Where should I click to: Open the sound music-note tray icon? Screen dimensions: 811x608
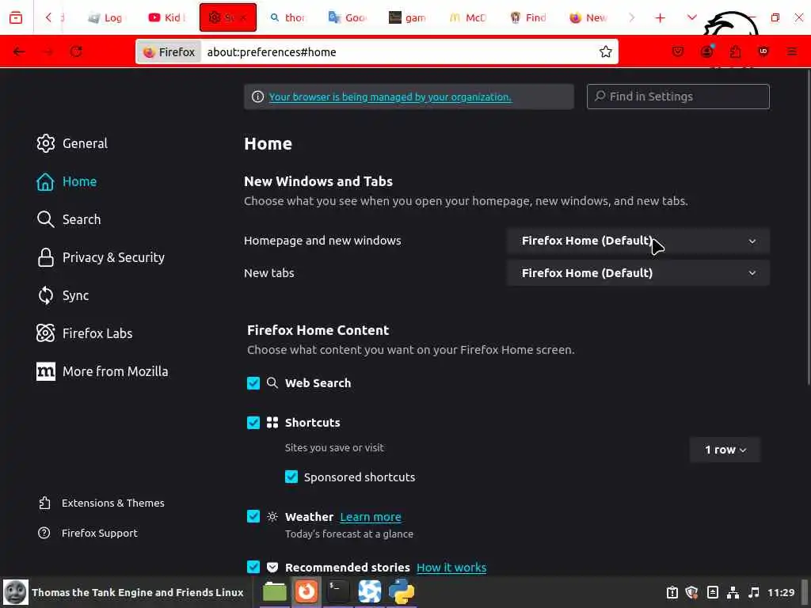tap(754, 592)
